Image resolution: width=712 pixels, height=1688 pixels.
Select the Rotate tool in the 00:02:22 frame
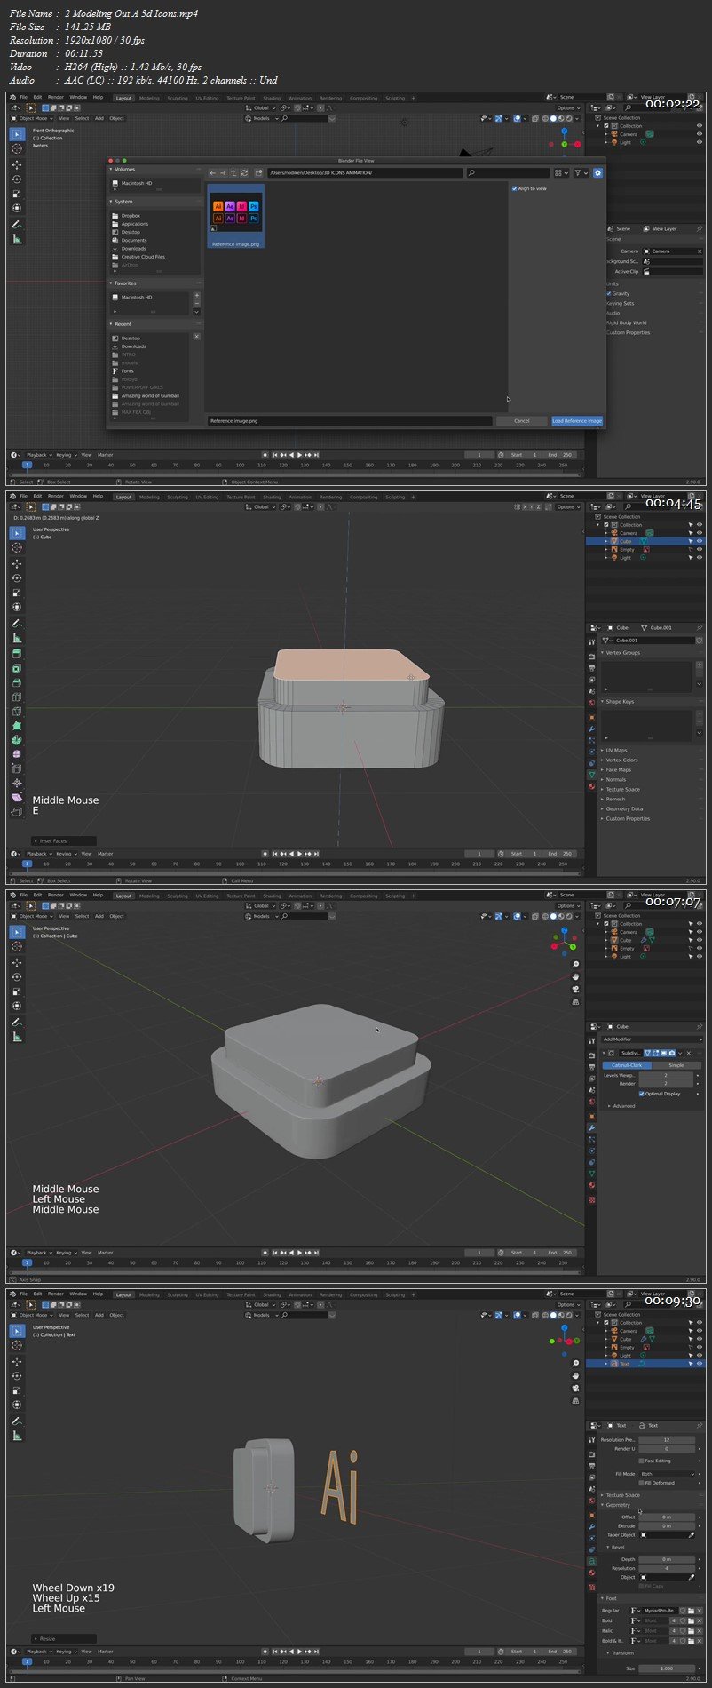(17, 179)
